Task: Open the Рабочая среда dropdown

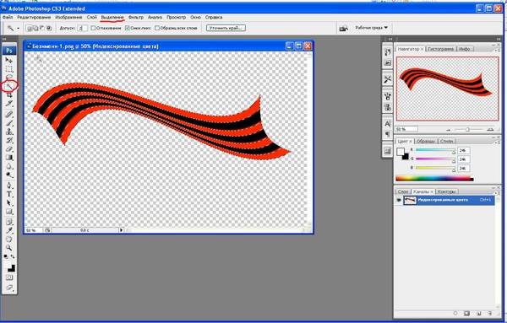Action: (371, 28)
